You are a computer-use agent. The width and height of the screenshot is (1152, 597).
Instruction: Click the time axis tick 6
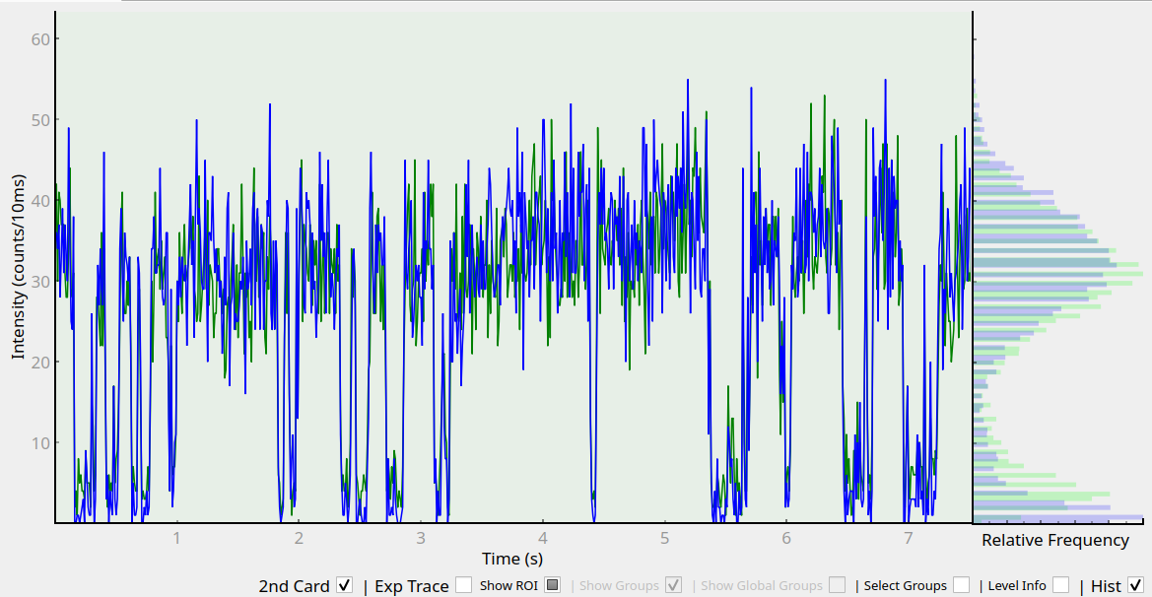click(x=786, y=538)
